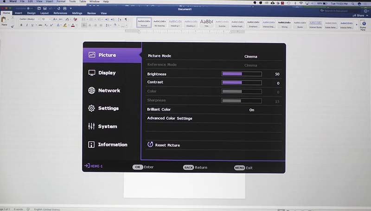Select the Picture menu icon
The height and width of the screenshot is (211, 371).
[92, 55]
